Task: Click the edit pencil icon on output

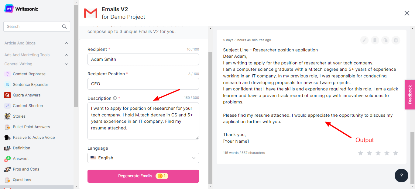Action: tap(364, 40)
